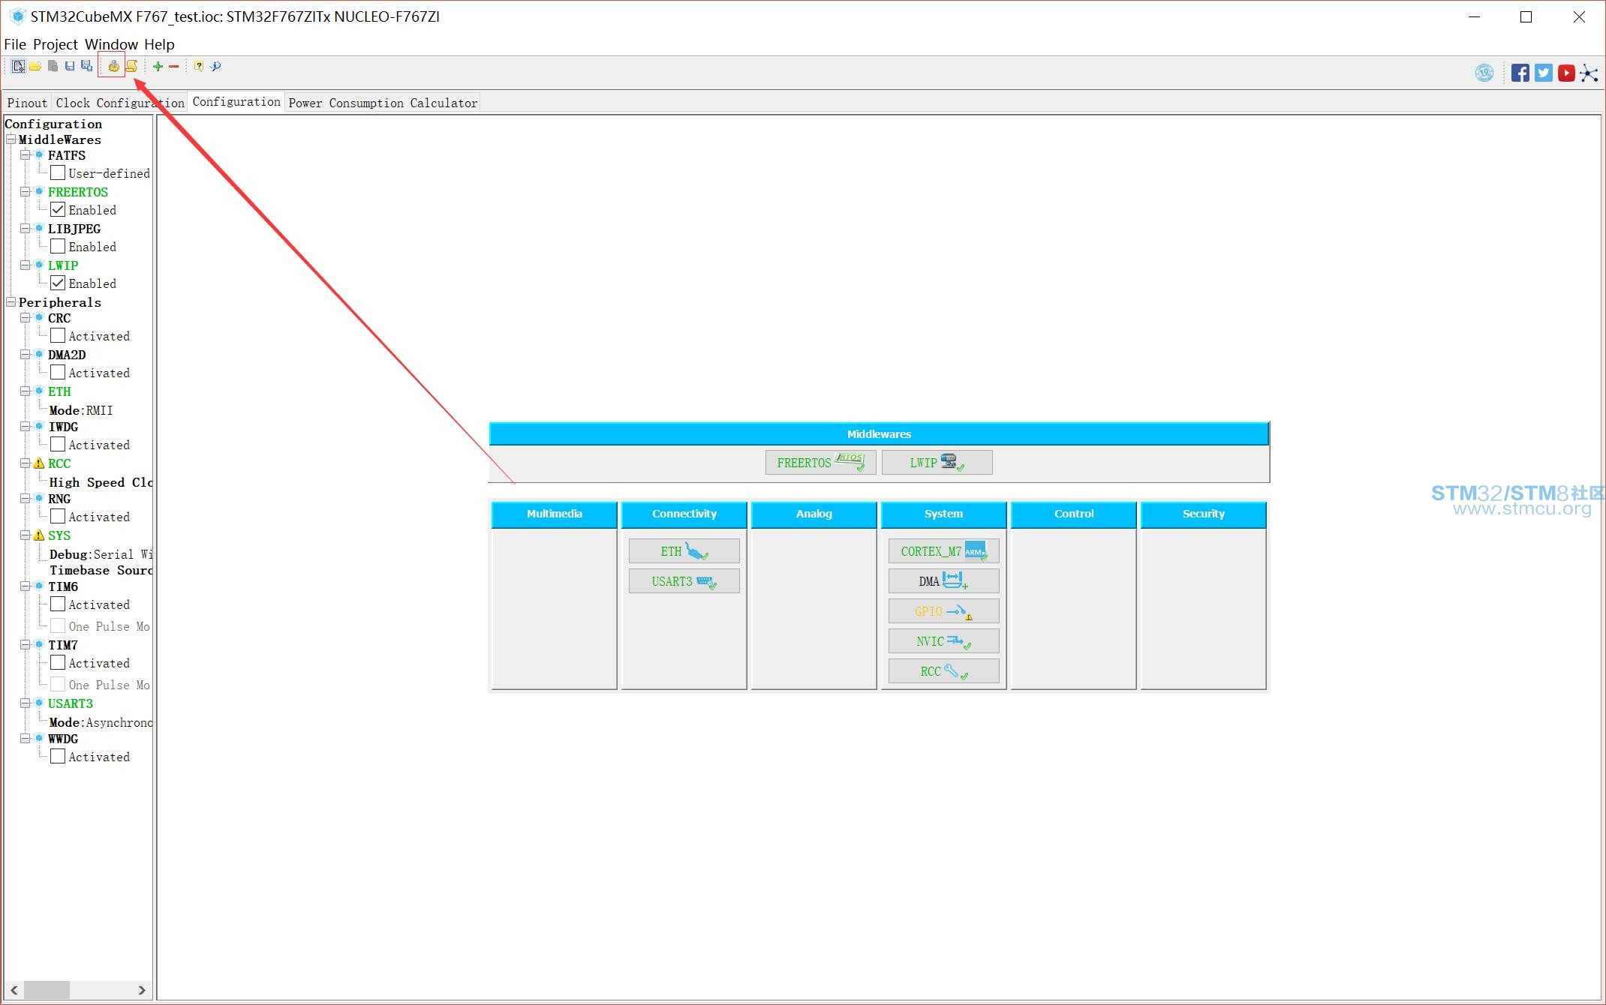Image resolution: width=1606 pixels, height=1005 pixels.
Task: Click the RCC button under System
Action: click(943, 671)
